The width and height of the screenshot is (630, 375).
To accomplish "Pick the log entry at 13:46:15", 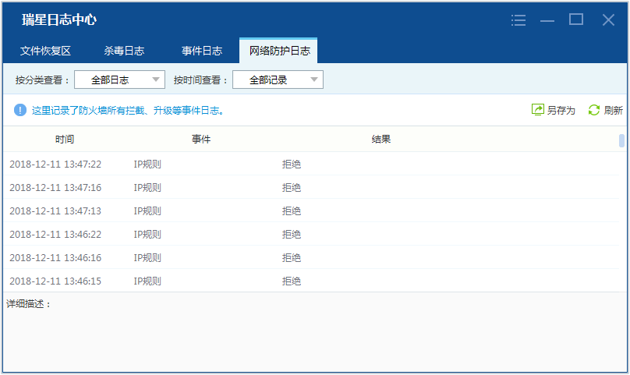I will pos(55,281).
